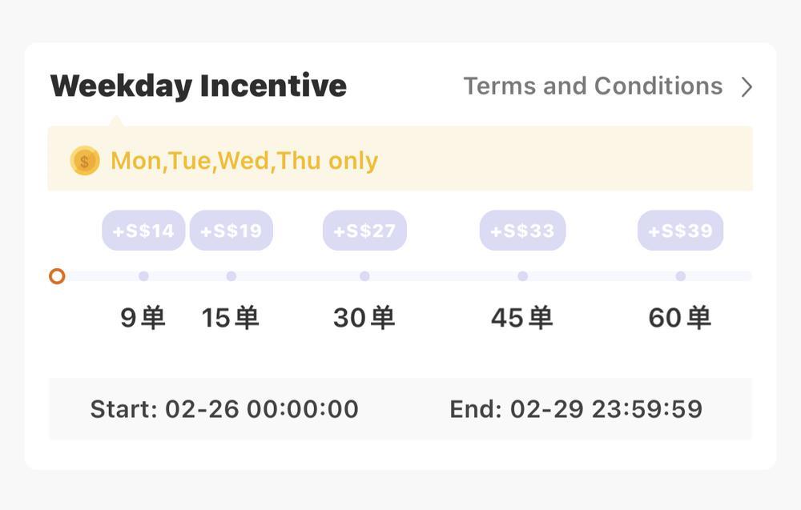The image size is (801, 510).
Task: Click the 60单 milestone dot
Action: click(x=680, y=275)
